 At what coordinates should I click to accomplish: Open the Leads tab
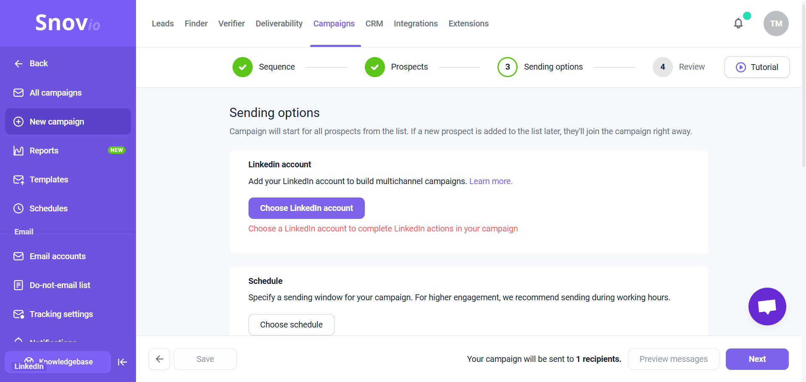163,23
